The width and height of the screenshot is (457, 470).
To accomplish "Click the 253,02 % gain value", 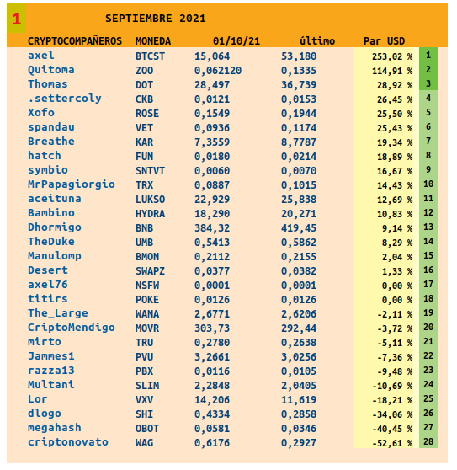I will click(392, 56).
